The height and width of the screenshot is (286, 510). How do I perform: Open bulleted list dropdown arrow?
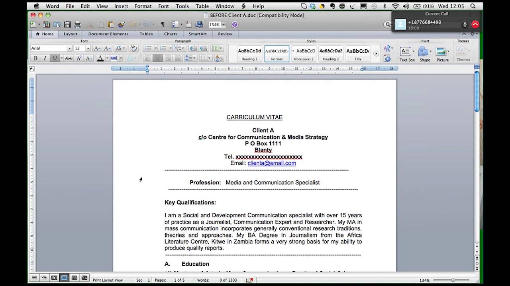(x=155, y=48)
